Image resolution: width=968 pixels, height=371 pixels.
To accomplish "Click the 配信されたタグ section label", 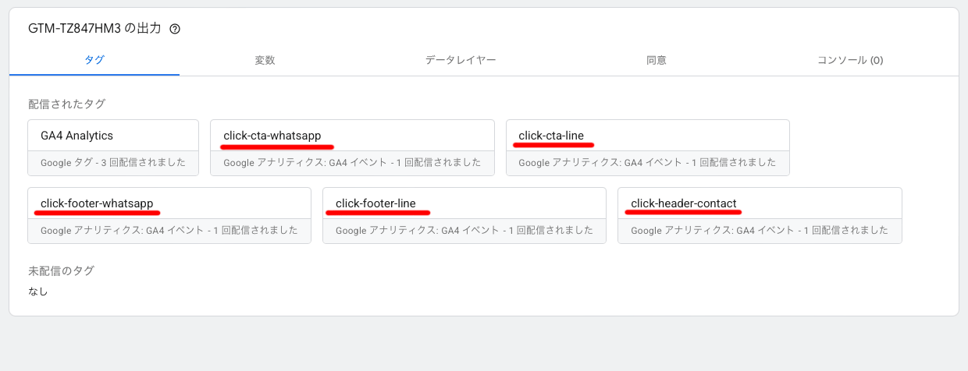I will (x=66, y=104).
